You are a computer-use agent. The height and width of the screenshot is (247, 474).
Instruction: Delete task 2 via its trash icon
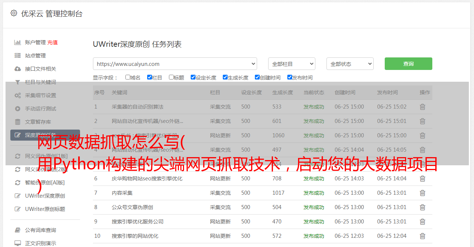point(422,121)
